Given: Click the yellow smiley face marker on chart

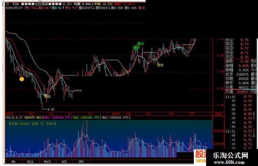Looking at the screenshot, I should point(22,79).
